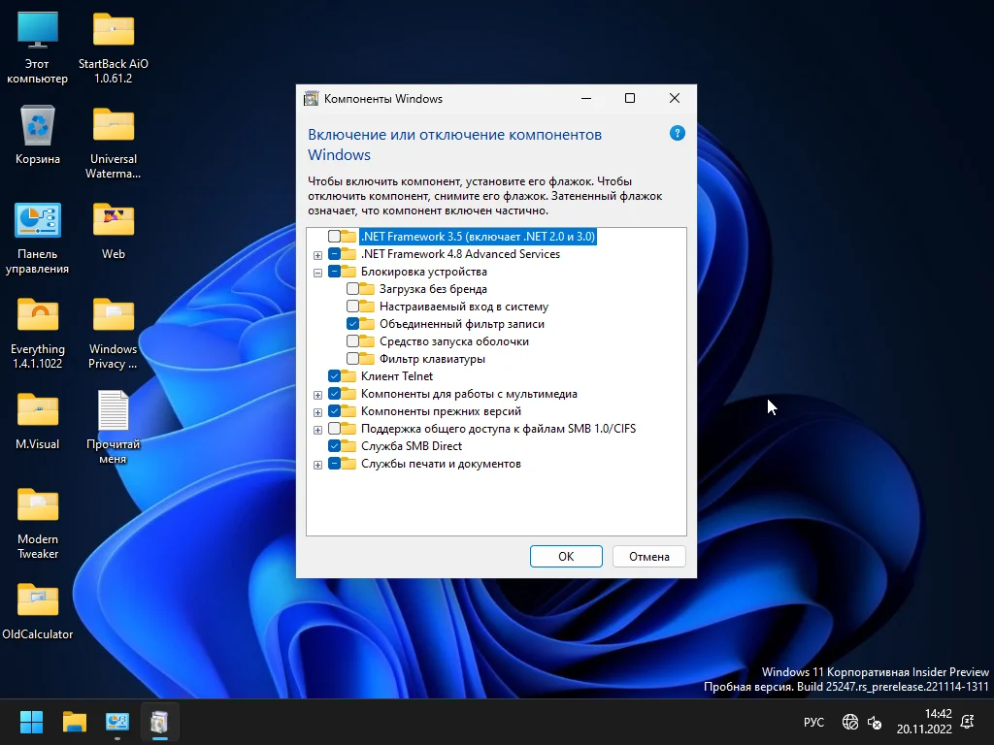The width and height of the screenshot is (994, 745).
Task: Expand the Службы печати и документов node
Action: pyautogui.click(x=317, y=464)
